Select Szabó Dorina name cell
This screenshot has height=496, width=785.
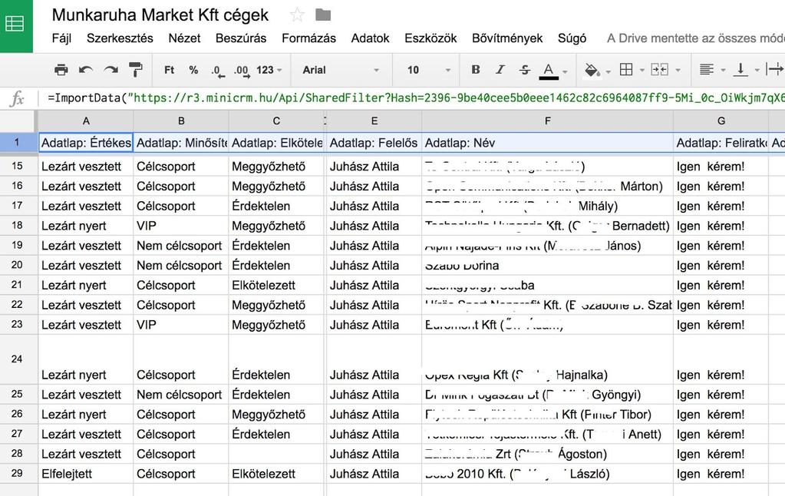coord(548,266)
